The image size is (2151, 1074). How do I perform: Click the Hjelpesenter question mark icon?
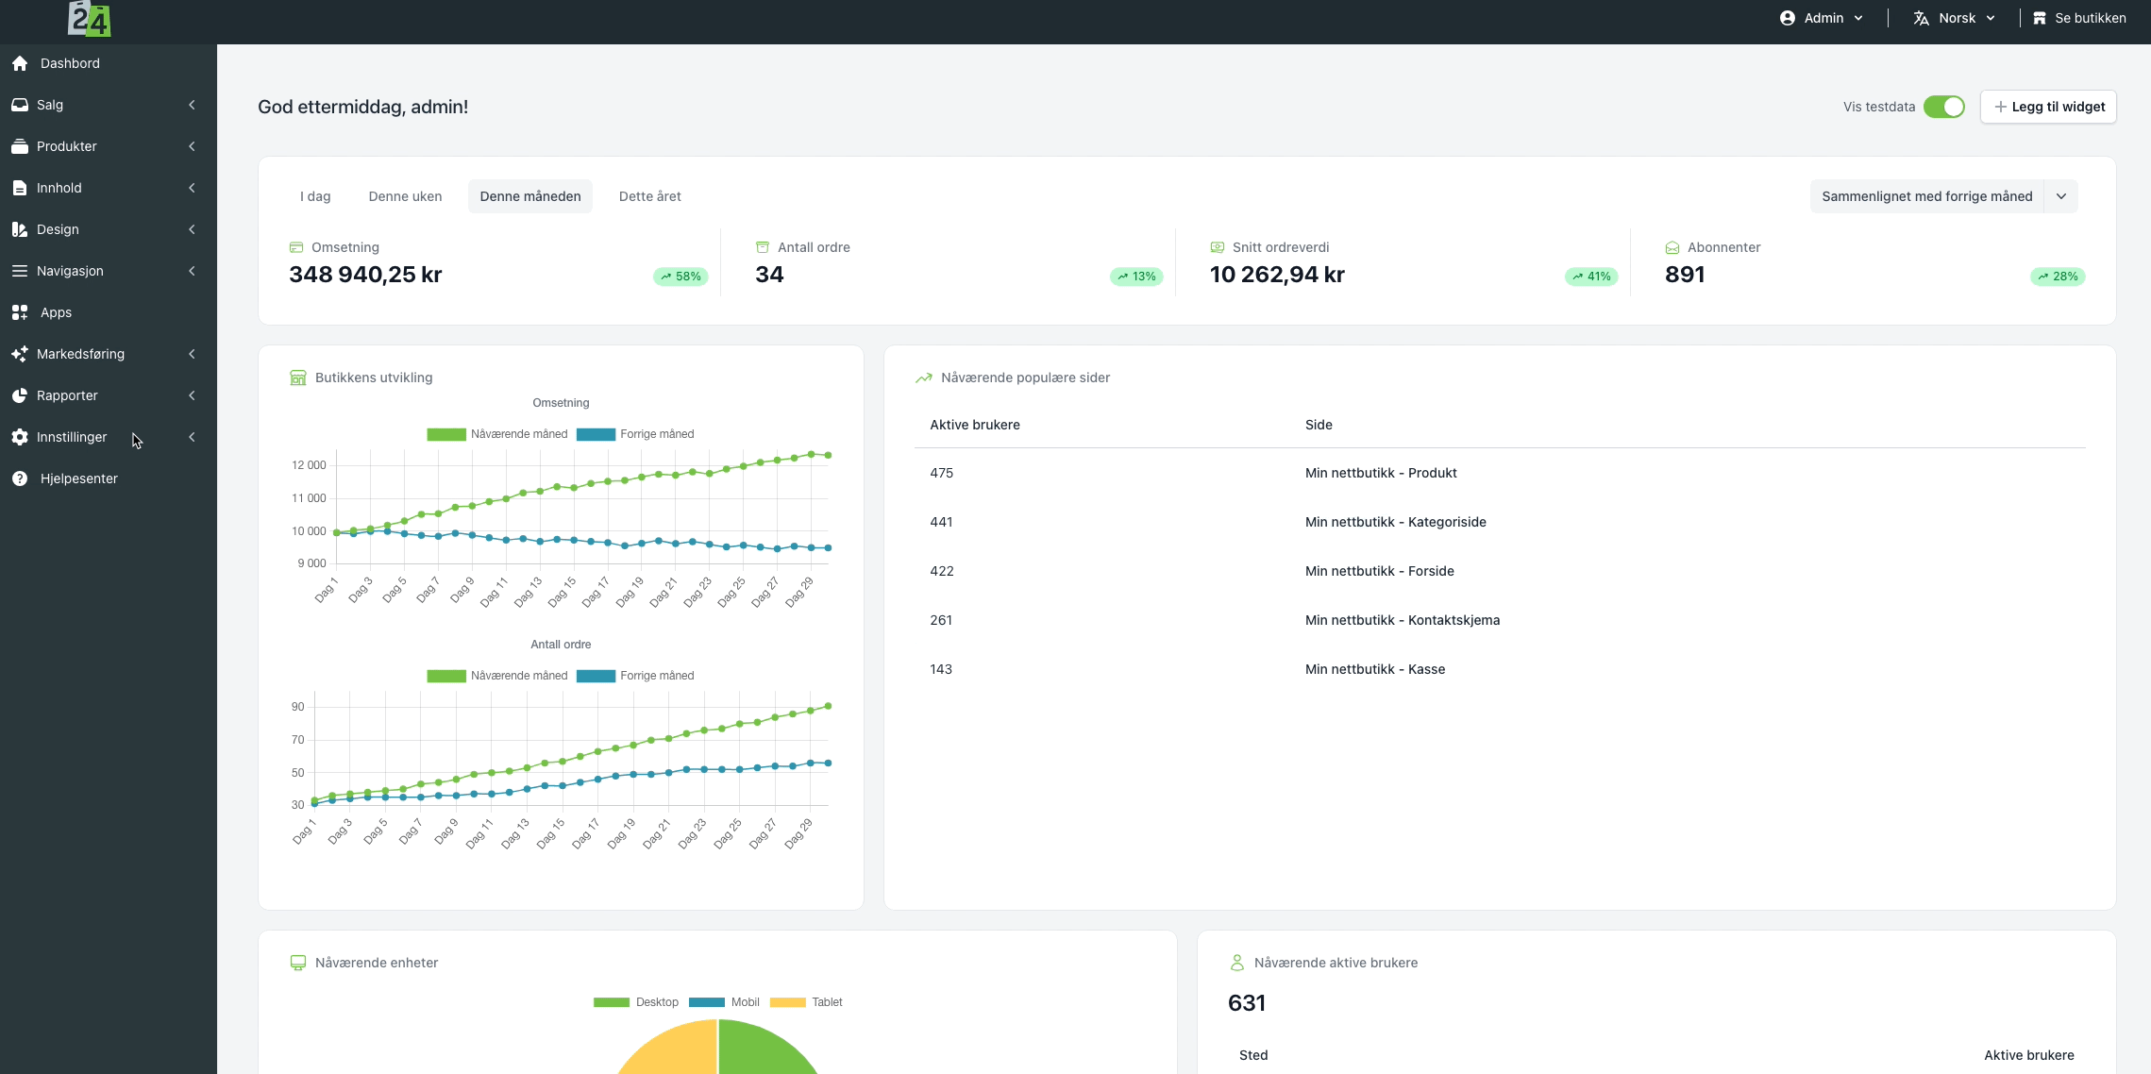click(x=20, y=478)
